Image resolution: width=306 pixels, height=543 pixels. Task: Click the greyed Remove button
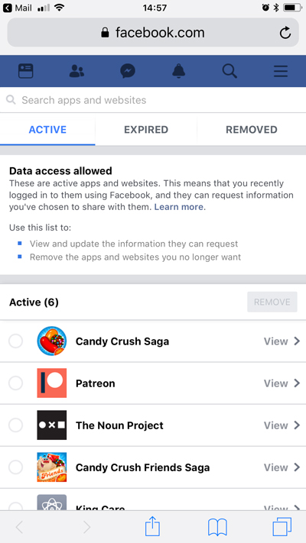coord(272,302)
